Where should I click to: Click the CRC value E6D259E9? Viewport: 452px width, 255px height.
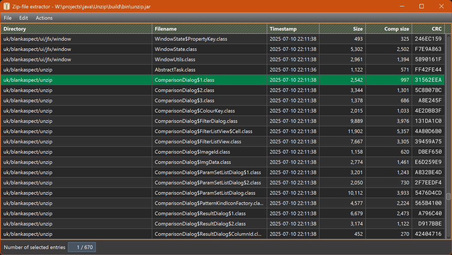click(x=428, y=162)
